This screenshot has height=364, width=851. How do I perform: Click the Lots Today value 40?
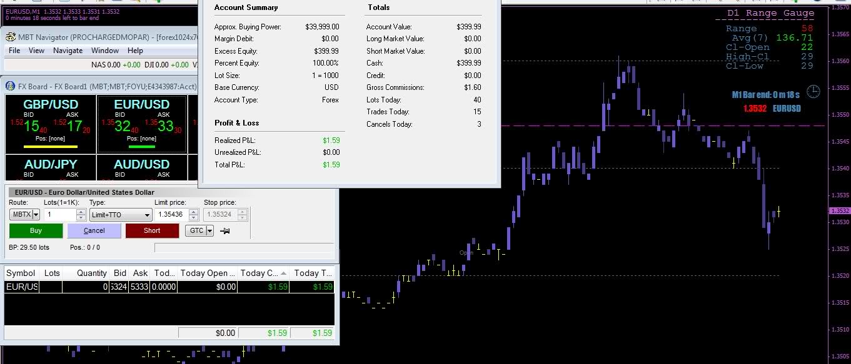click(x=477, y=100)
